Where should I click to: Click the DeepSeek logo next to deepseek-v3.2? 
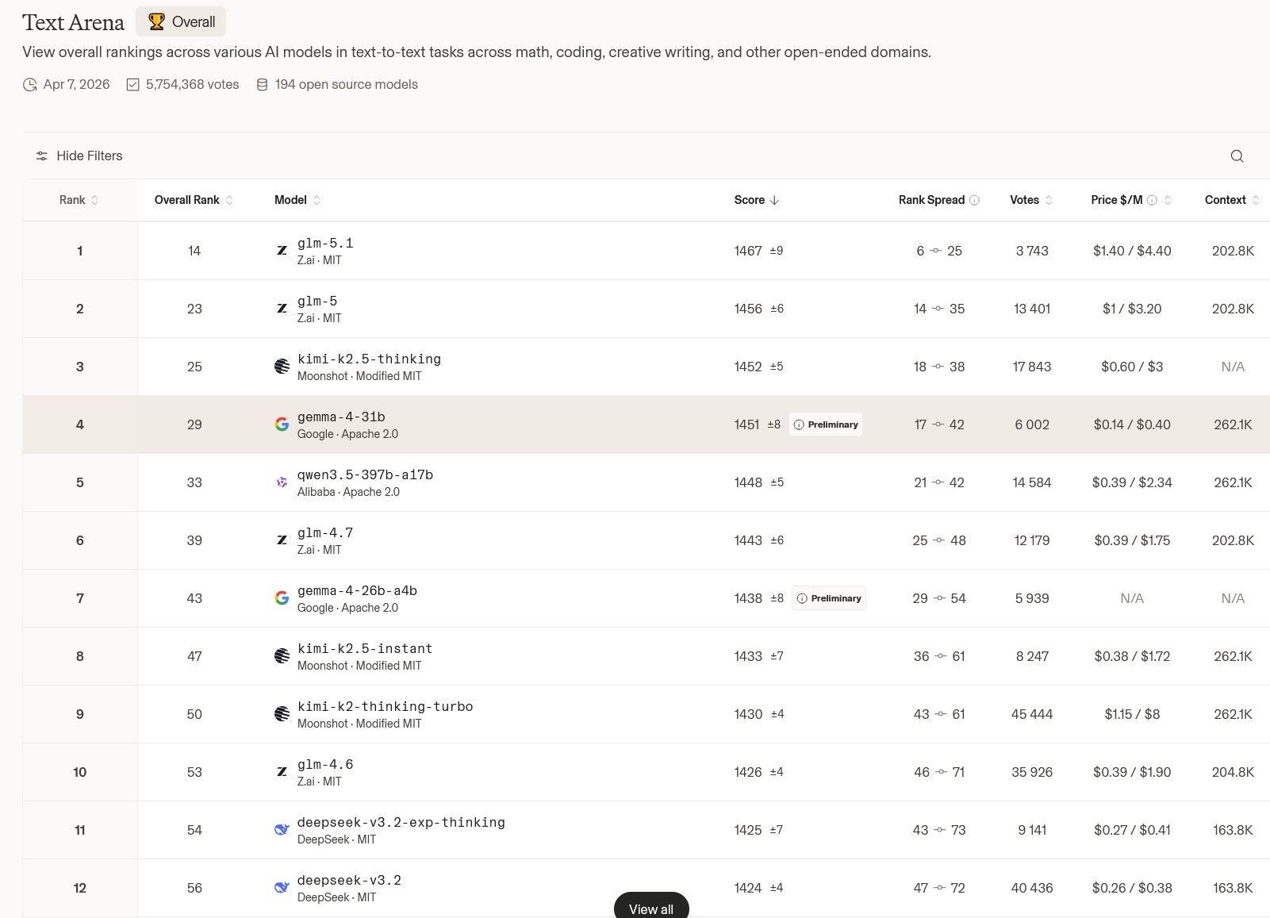pyautogui.click(x=282, y=888)
